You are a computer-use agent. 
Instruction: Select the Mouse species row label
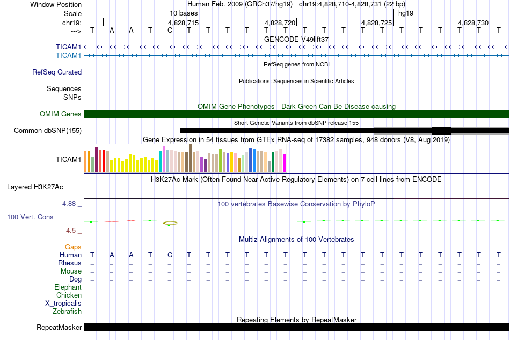[71, 271]
